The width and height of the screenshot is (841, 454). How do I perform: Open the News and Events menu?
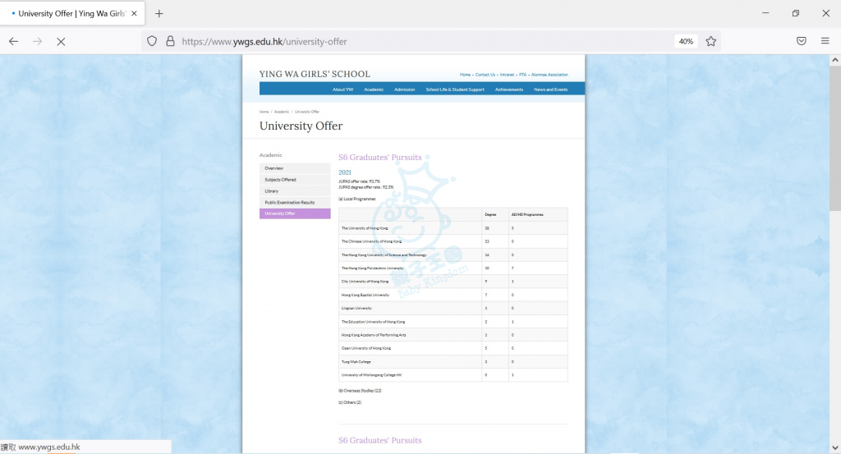tap(550, 89)
